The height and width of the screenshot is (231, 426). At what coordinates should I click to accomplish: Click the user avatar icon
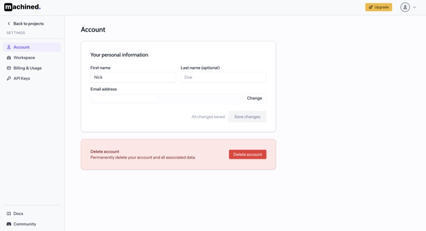405,7
